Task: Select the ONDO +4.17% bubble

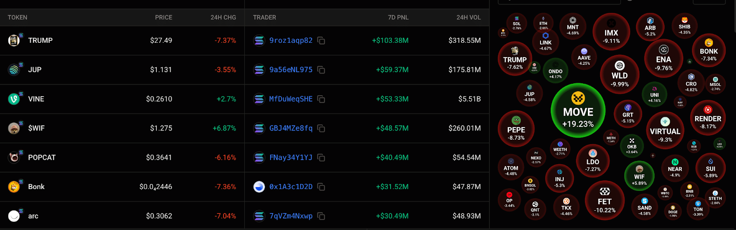Action: pyautogui.click(x=555, y=71)
